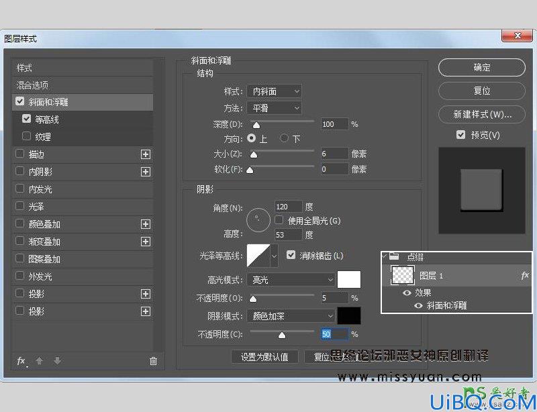
Task: Click the 软化 slider handle
Action: pos(250,170)
